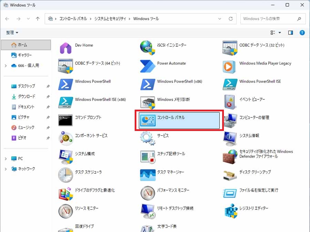Open Windows PowerShell ISE (x86) icon

65,102
